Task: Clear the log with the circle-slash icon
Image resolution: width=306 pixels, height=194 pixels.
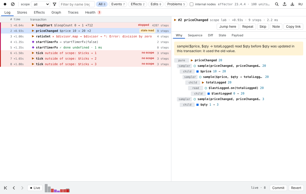Action: click(x=13, y=4)
